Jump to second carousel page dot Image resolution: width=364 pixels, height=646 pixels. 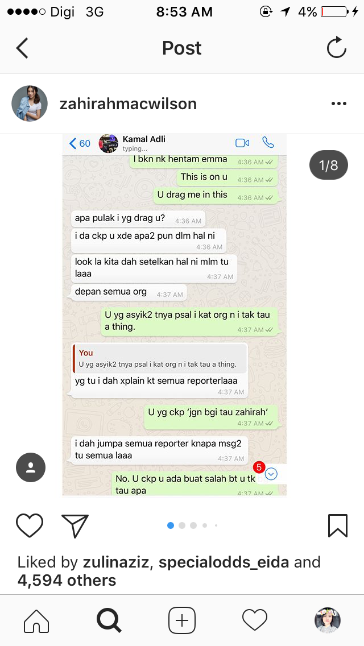tap(182, 525)
